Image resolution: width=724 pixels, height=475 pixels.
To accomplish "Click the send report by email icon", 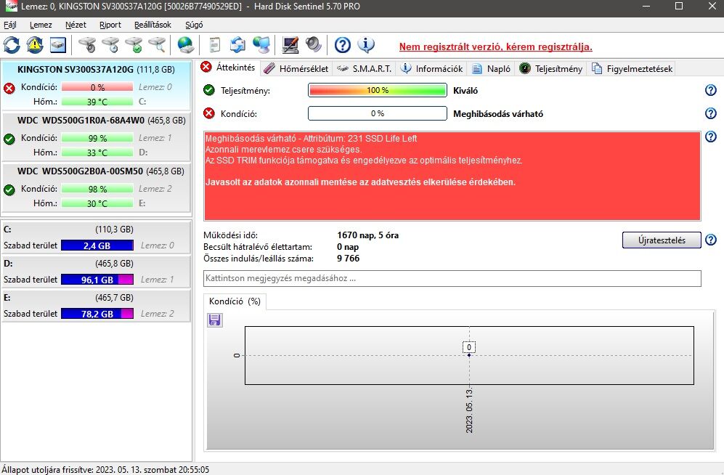I will point(237,45).
